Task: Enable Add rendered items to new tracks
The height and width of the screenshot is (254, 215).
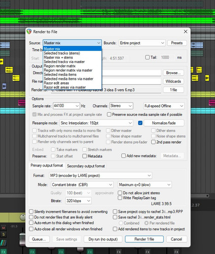Action: 115,229
